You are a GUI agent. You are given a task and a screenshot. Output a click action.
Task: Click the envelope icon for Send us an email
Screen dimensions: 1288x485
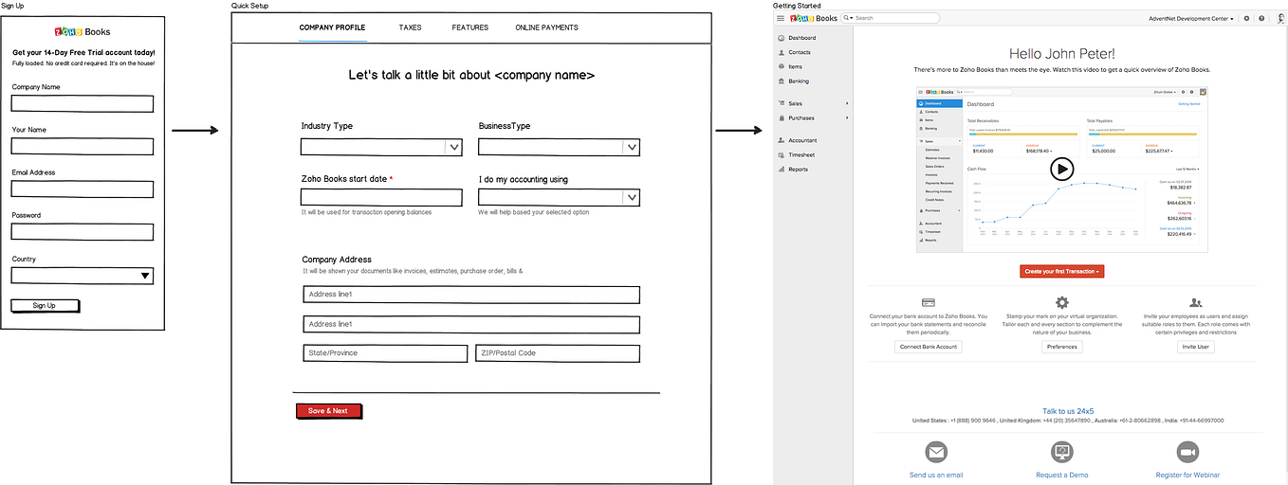tap(936, 452)
